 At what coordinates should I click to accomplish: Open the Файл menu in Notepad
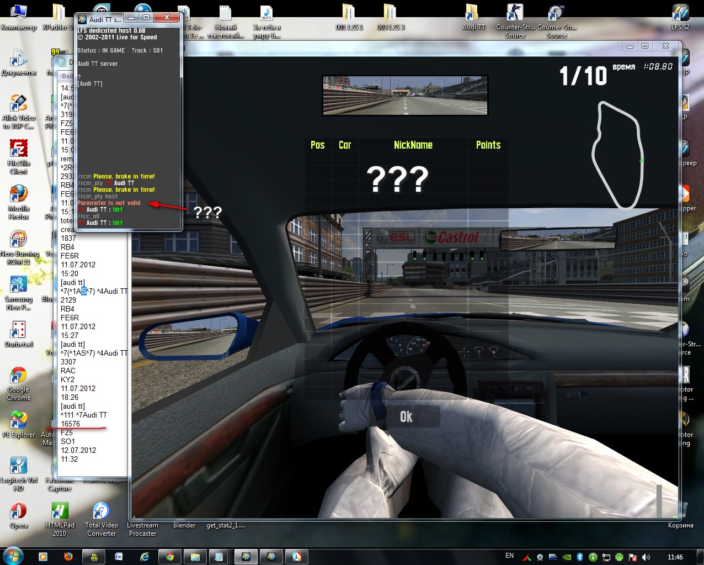pos(67,76)
